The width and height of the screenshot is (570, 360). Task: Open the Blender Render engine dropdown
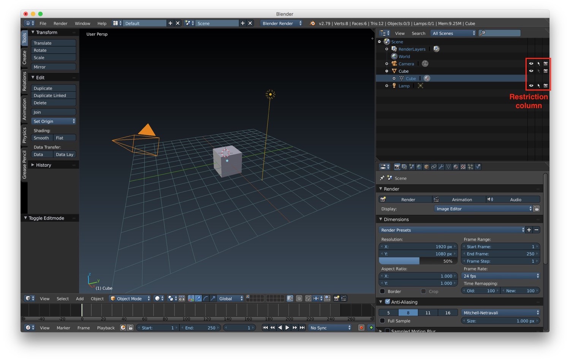[x=281, y=23]
